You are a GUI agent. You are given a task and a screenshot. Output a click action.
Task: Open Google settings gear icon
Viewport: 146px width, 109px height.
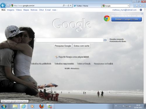coord(141,10)
